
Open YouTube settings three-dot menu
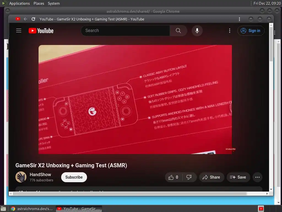(x=230, y=31)
